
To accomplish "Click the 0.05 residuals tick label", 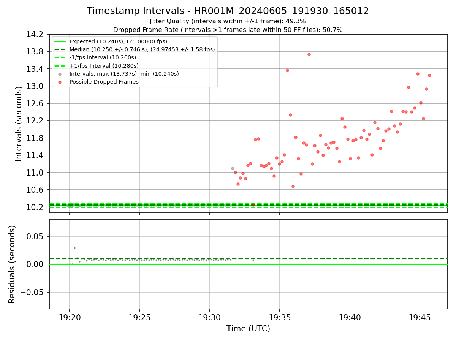I will click(36, 236).
